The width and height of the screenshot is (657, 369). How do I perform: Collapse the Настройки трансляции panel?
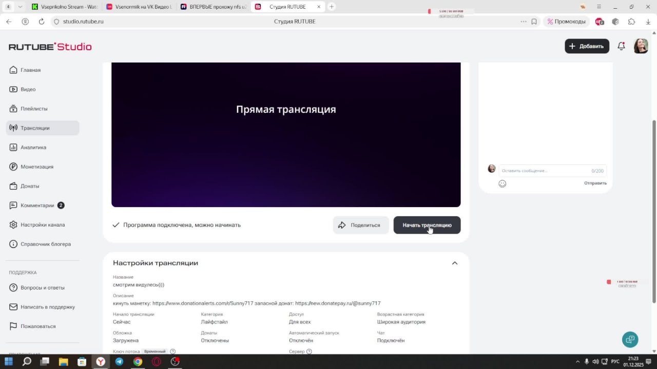454,263
